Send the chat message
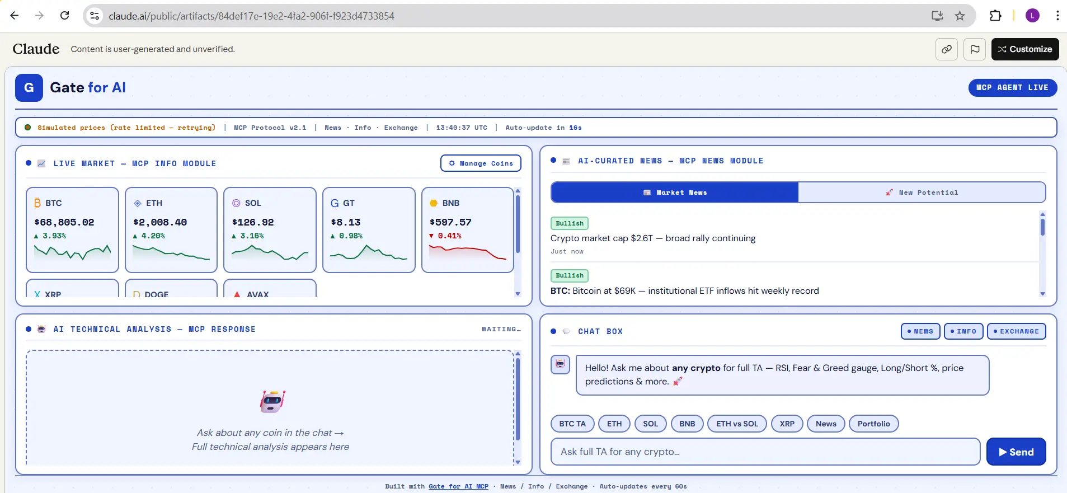Screen dimensions: 1067x493 tap(1016, 452)
